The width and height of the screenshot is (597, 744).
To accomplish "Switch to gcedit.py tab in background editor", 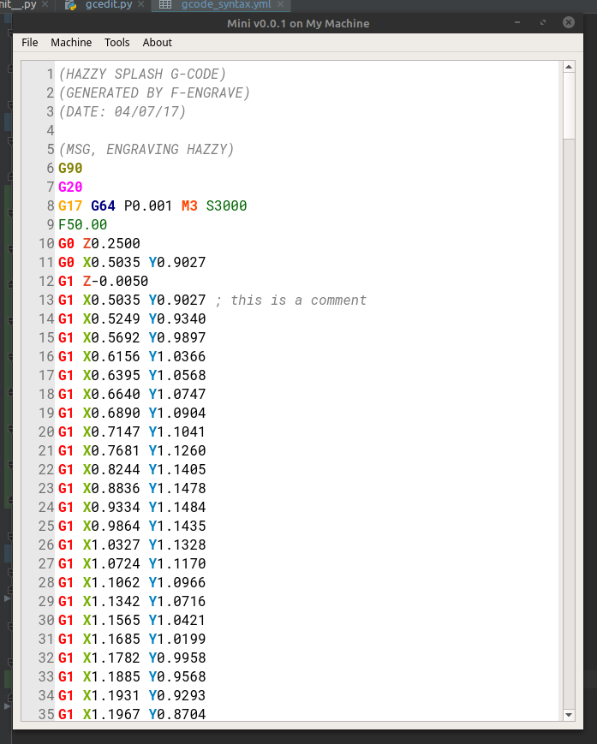I will tap(109, 5).
